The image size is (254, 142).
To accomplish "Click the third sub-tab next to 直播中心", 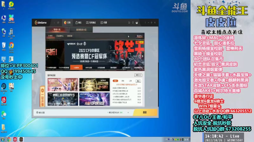I will point(70,36).
